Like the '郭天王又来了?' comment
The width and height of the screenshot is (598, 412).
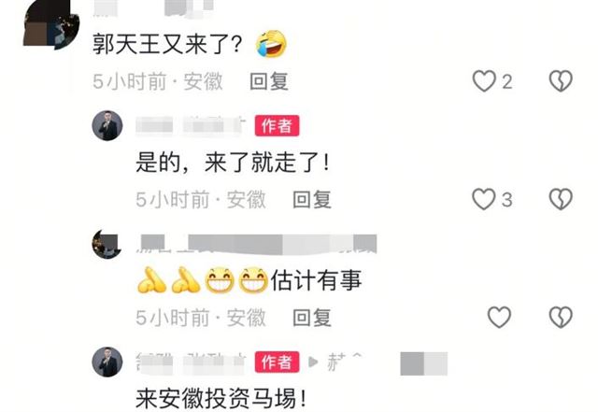click(484, 81)
